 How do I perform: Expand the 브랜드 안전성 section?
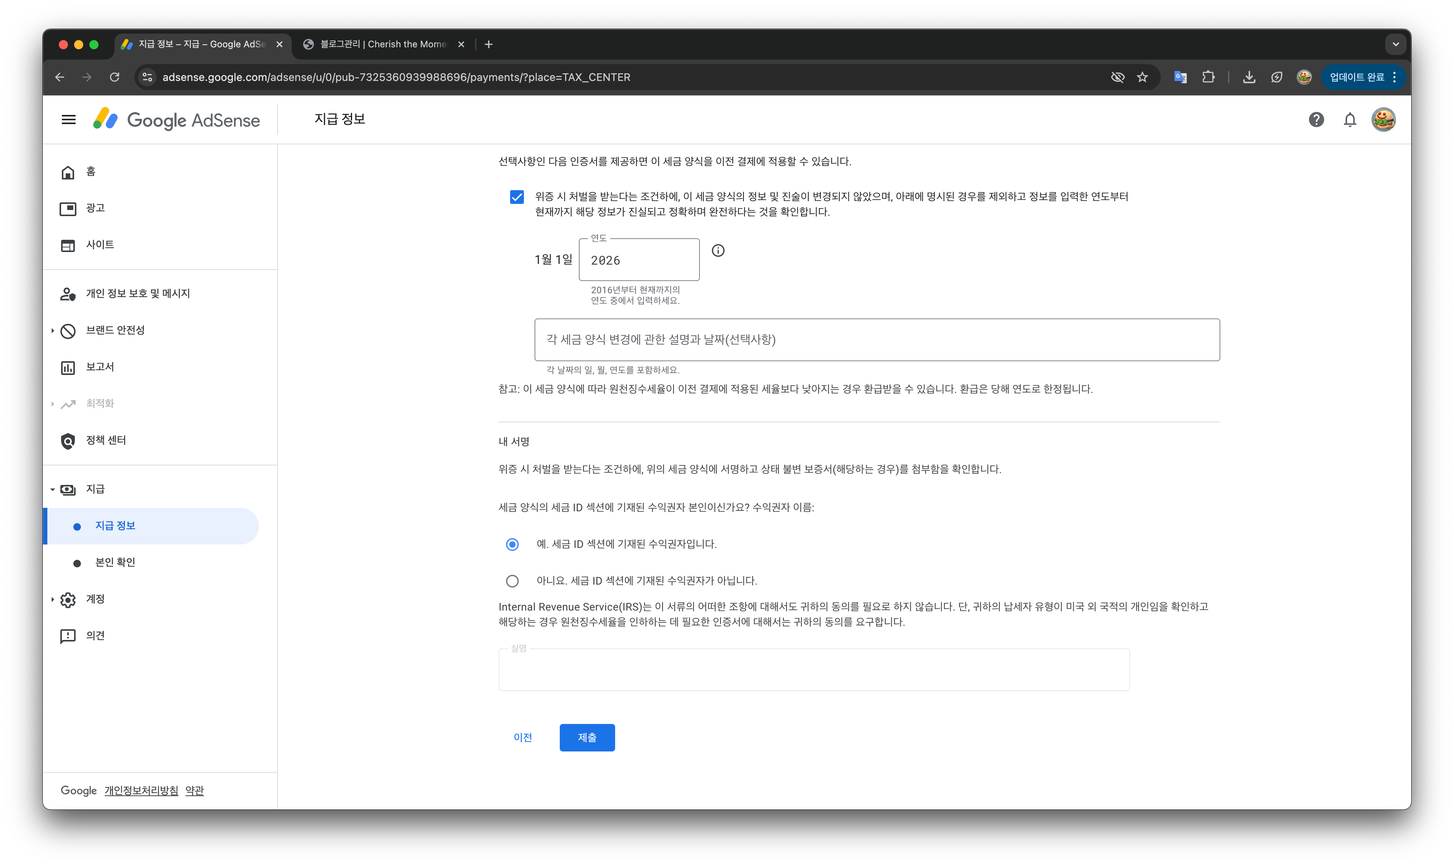point(53,331)
